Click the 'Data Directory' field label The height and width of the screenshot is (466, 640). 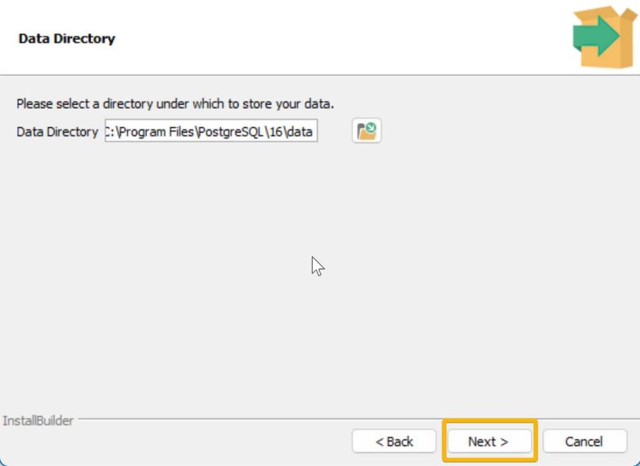point(57,132)
